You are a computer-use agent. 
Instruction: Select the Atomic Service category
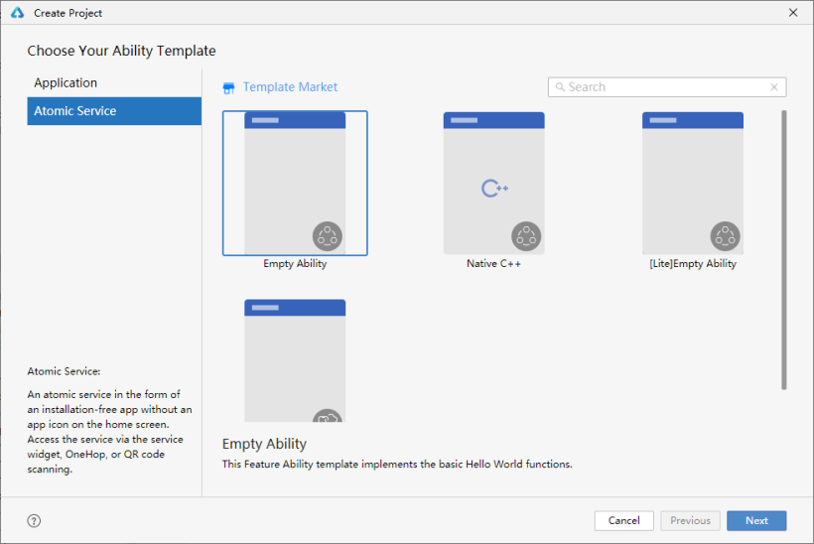(x=114, y=111)
